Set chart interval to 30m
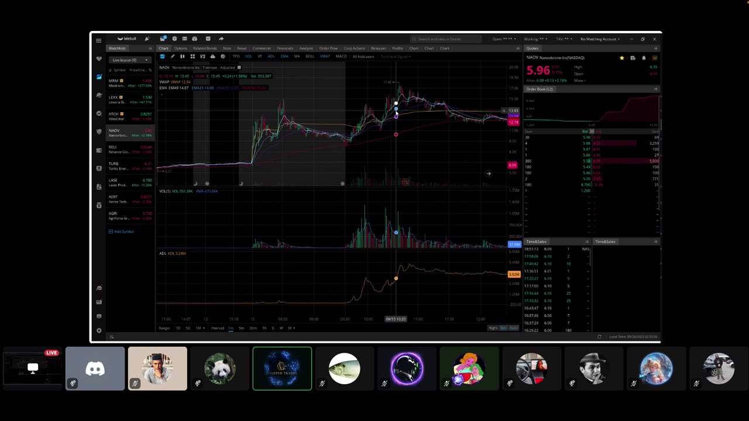This screenshot has height=421, width=749. click(x=253, y=328)
